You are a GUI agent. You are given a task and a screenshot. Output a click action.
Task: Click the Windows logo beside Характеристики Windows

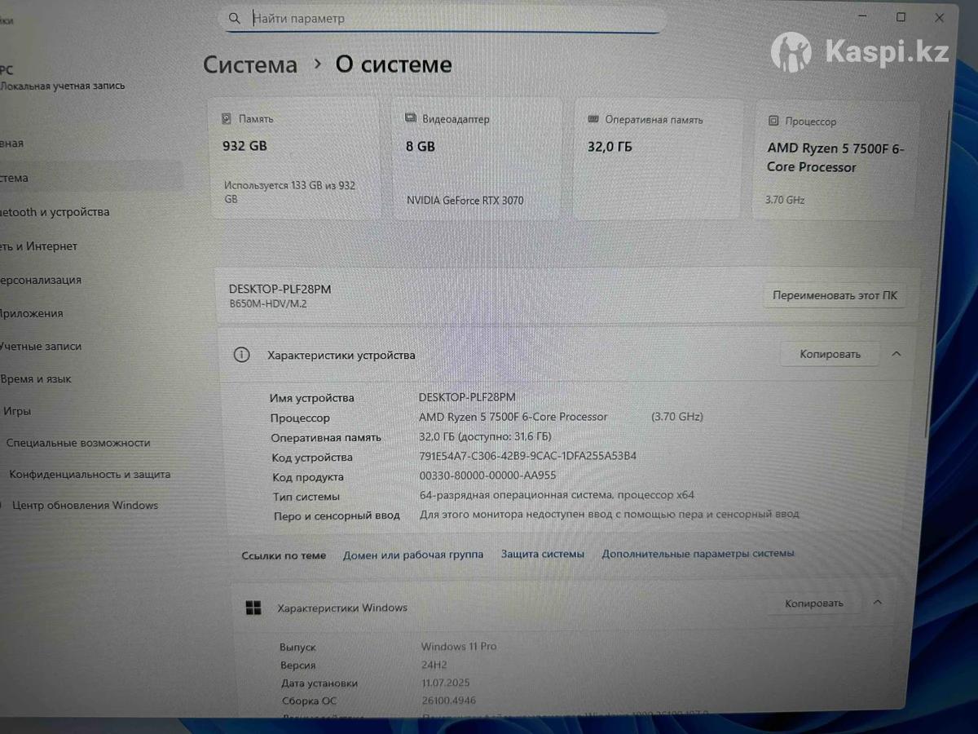pyautogui.click(x=253, y=608)
